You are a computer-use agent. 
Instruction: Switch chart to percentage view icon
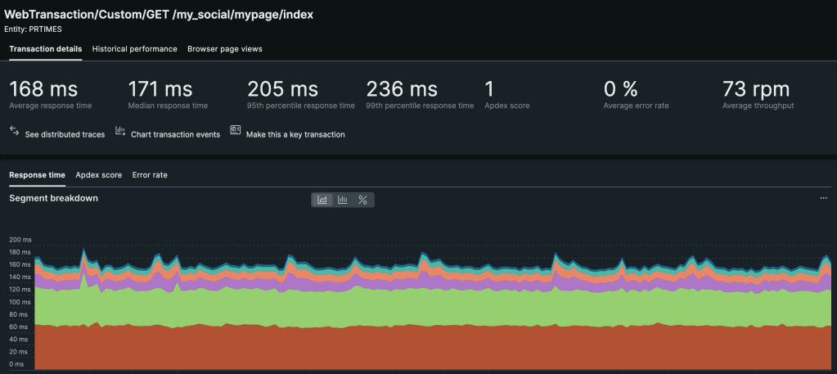362,200
